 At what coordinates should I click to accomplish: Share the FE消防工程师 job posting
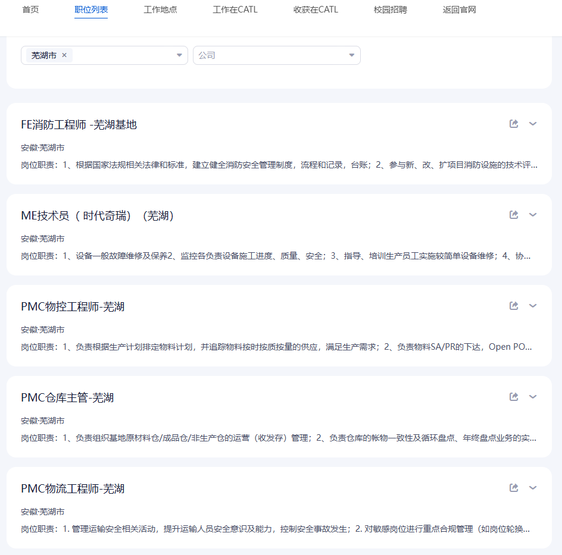[x=514, y=124]
